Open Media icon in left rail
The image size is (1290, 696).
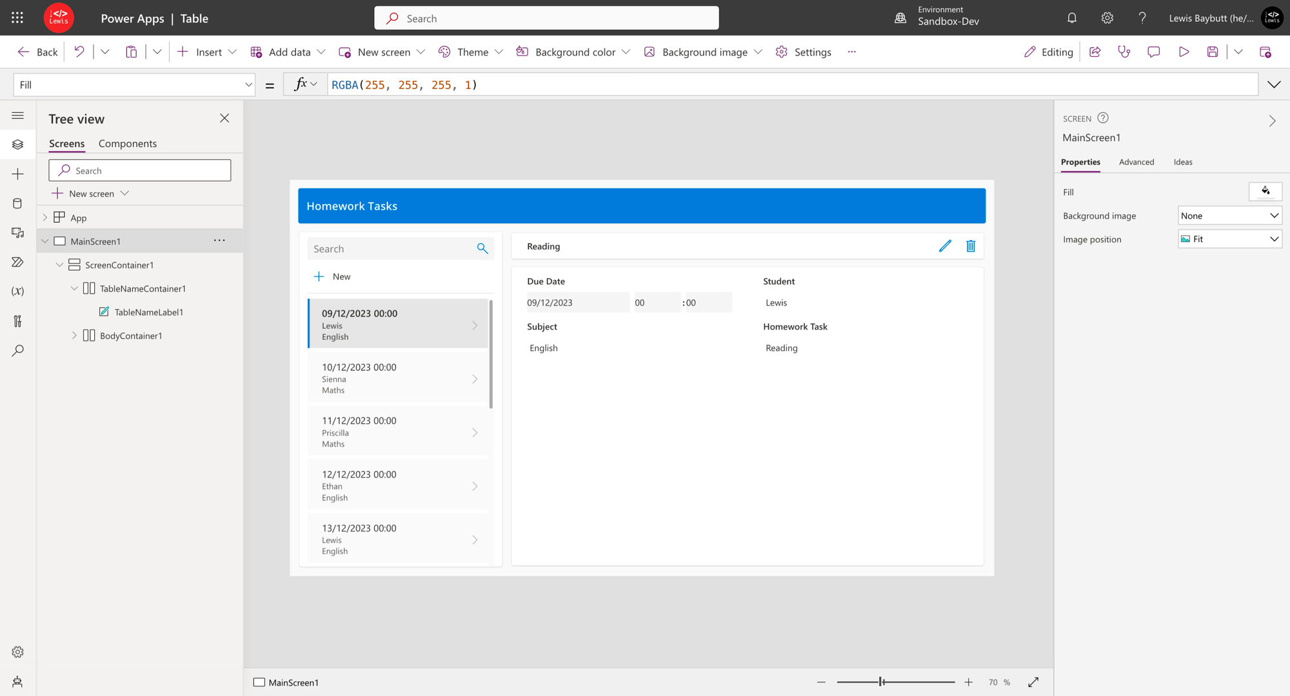[x=17, y=233]
